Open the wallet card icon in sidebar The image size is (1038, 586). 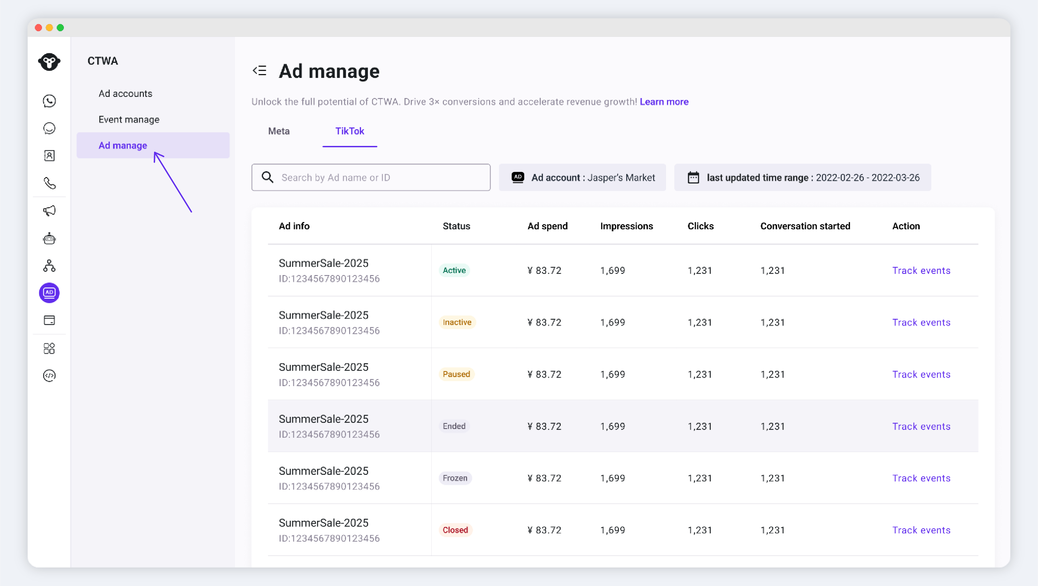[49, 321]
